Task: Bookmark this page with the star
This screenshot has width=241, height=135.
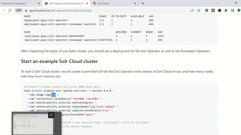Action: pos(199,10)
